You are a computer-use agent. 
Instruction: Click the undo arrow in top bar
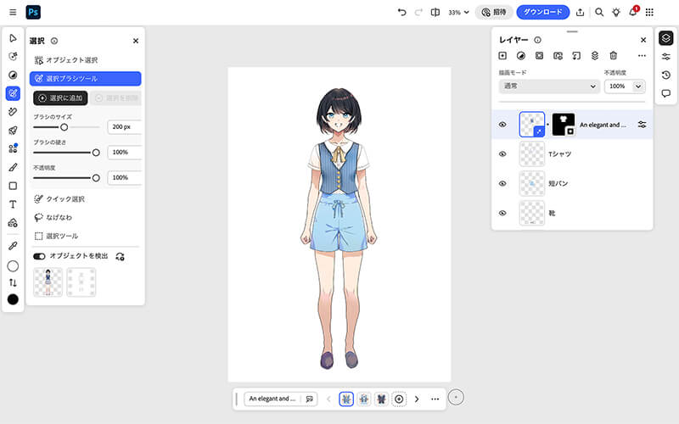401,13
